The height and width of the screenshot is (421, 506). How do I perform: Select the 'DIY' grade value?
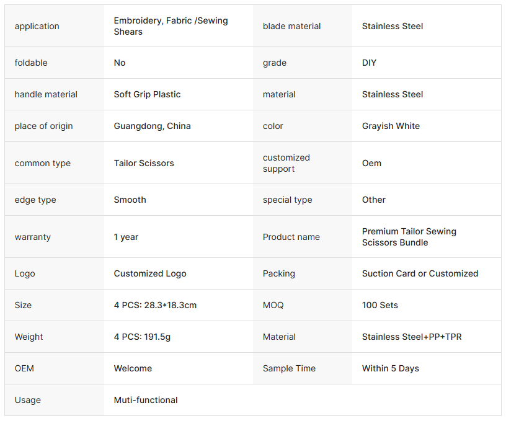click(369, 63)
